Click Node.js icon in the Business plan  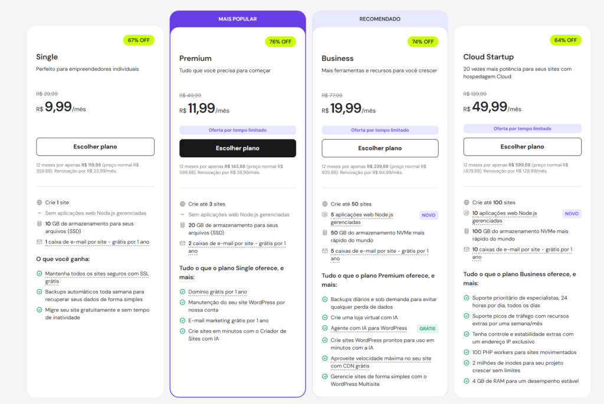pos(325,215)
